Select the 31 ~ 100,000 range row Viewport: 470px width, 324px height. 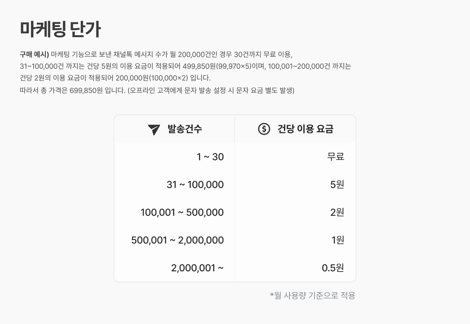[x=195, y=185]
